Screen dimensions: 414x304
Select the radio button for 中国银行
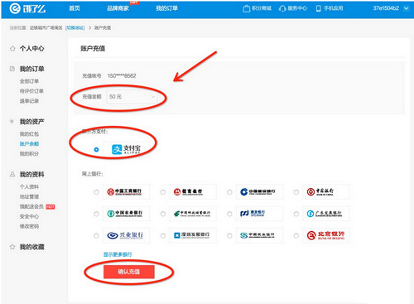pyautogui.click(x=296, y=192)
